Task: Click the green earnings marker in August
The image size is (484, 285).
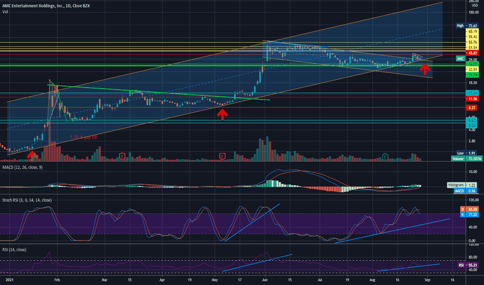Action: pos(385,156)
